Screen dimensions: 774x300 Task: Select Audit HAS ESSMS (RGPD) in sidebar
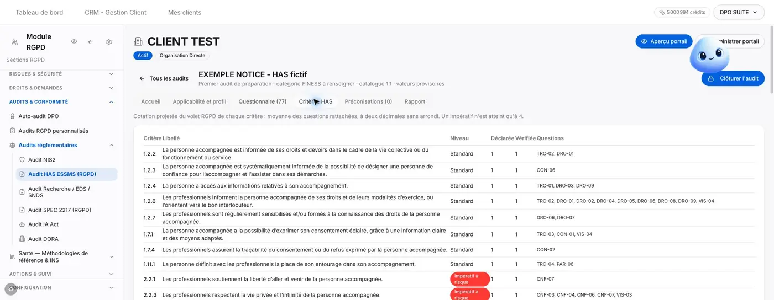click(66, 174)
